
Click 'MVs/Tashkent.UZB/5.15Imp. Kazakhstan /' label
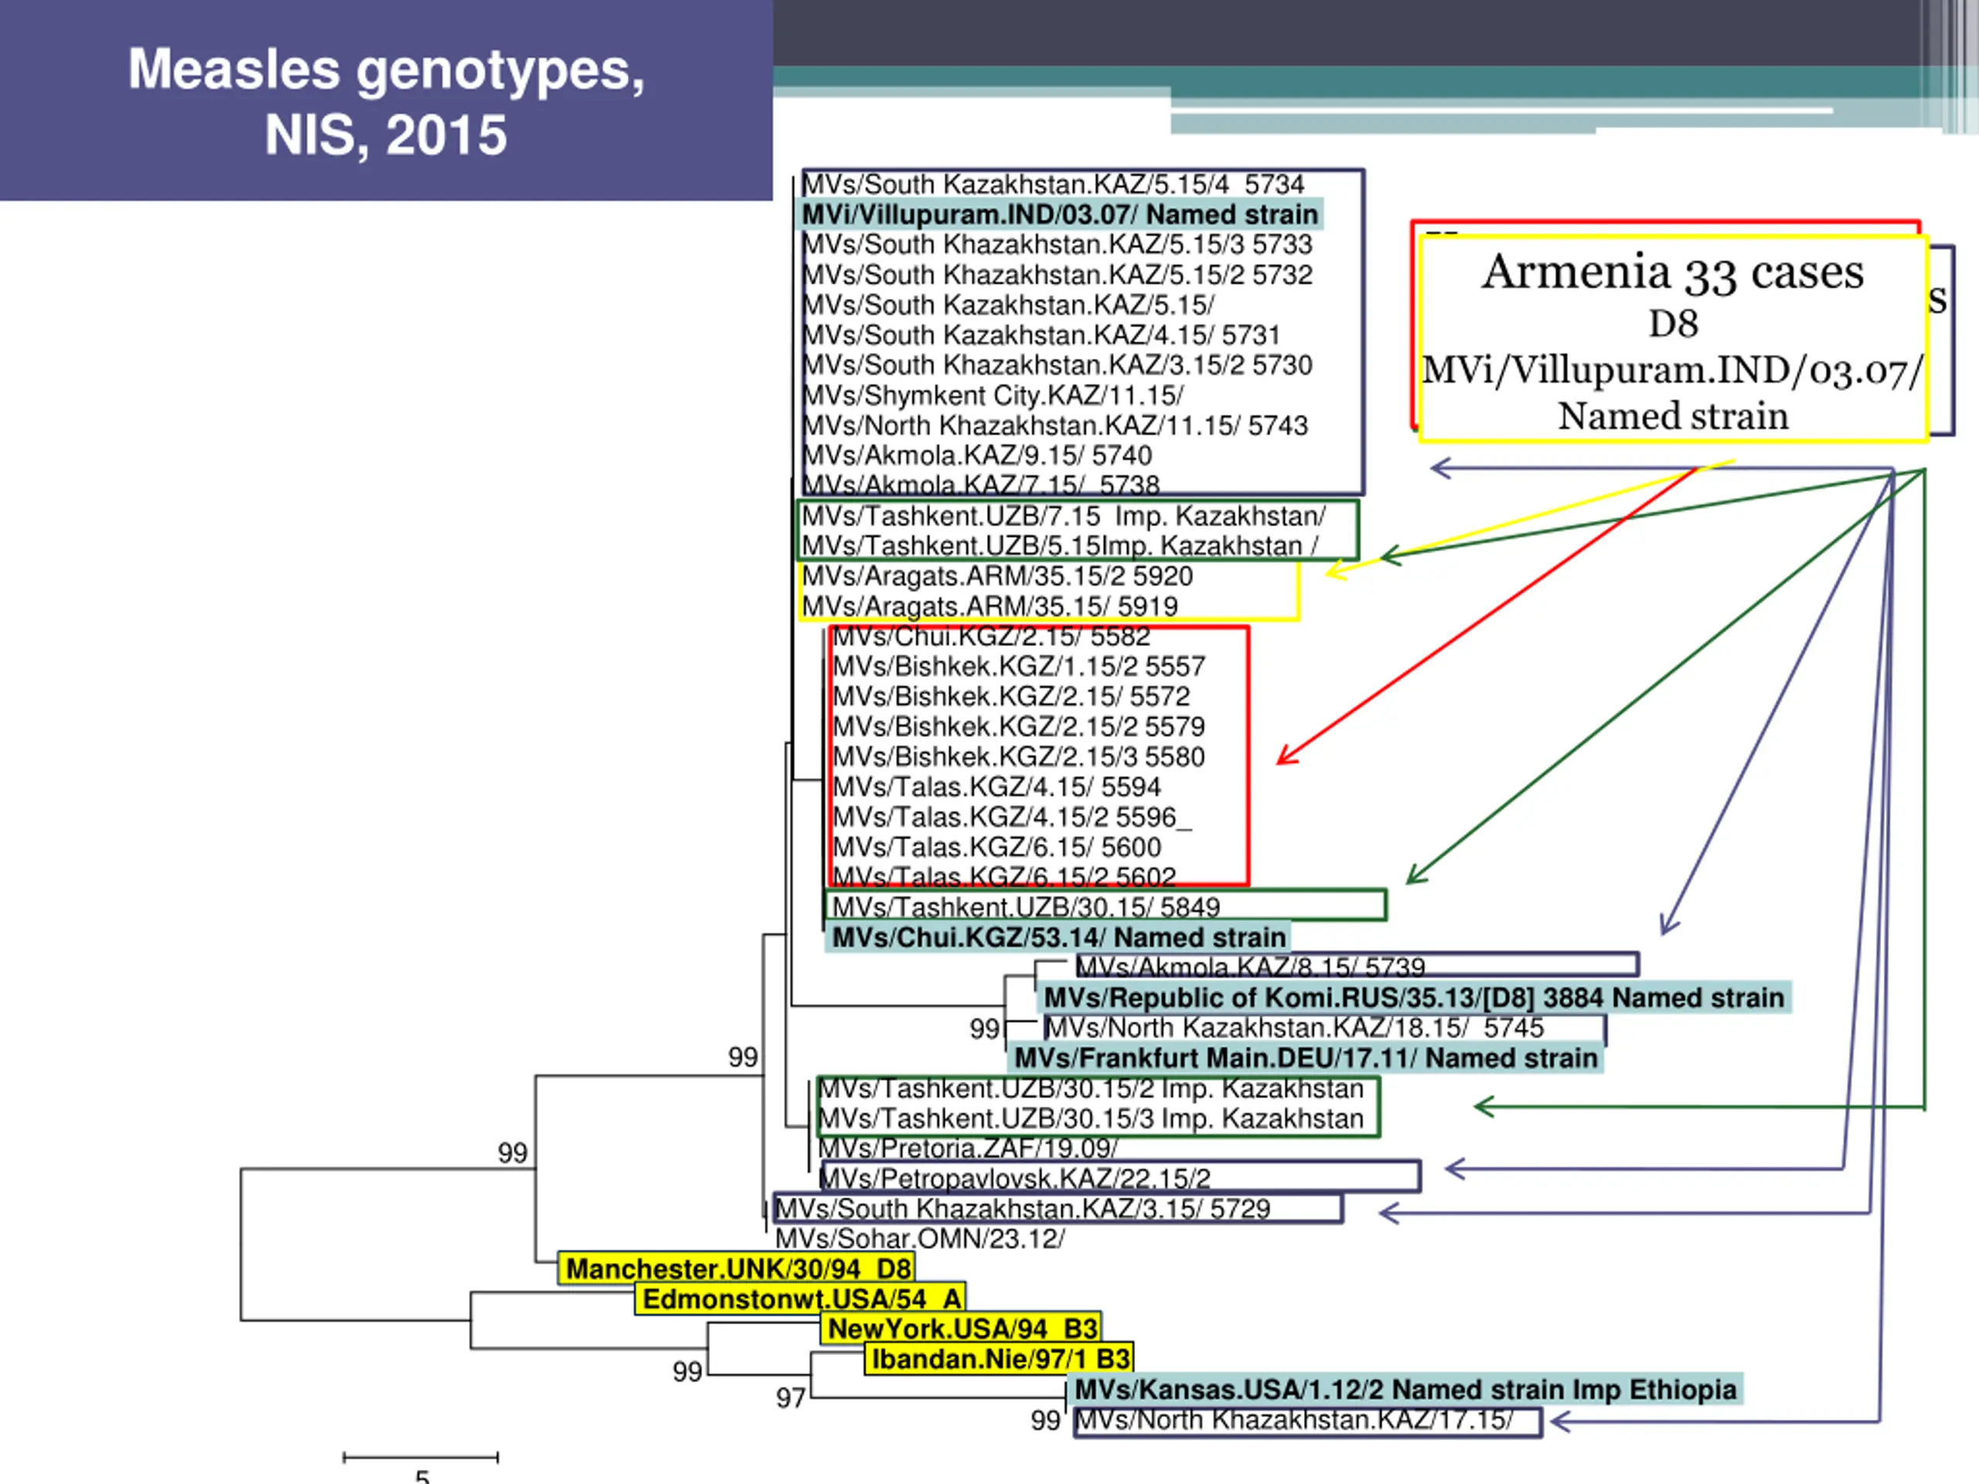(x=1060, y=546)
